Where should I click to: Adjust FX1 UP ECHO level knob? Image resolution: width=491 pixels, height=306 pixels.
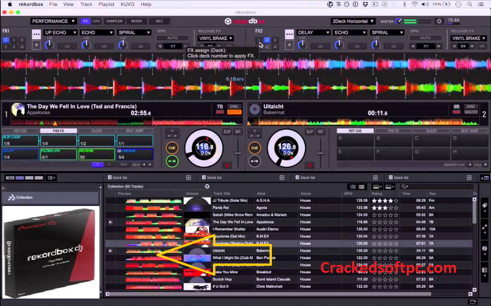click(49, 45)
